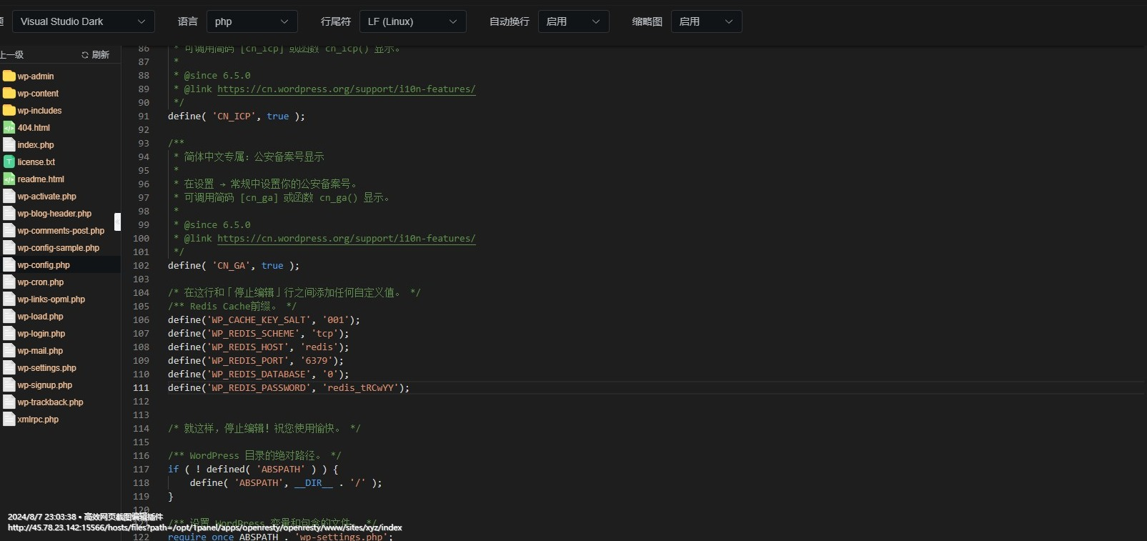Click the license.txt file icon
Viewport: 1147px width, 541px height.
(9, 162)
